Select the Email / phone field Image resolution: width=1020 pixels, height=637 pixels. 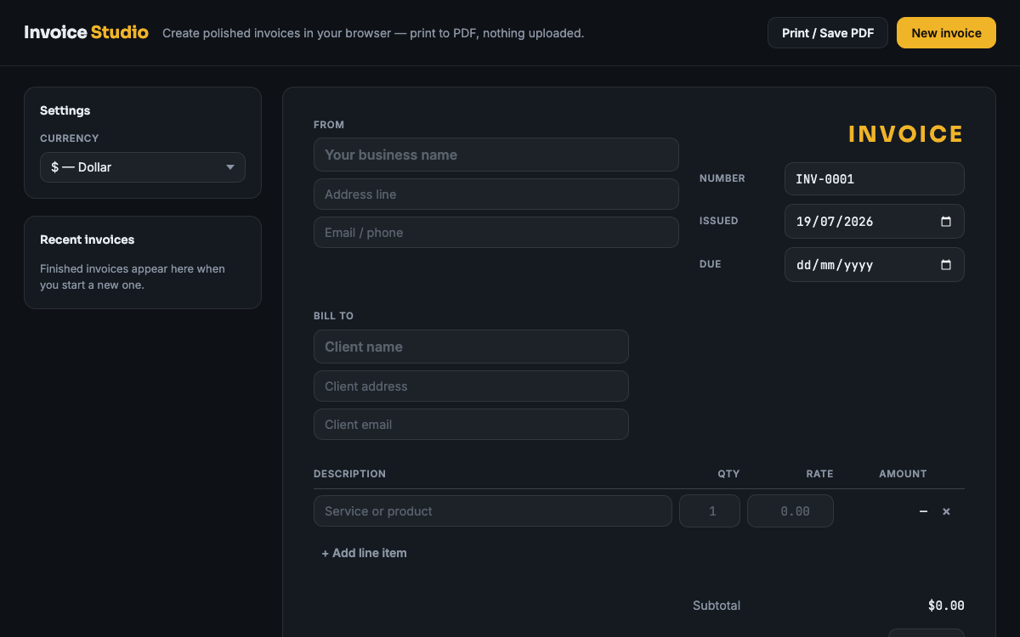click(x=496, y=233)
